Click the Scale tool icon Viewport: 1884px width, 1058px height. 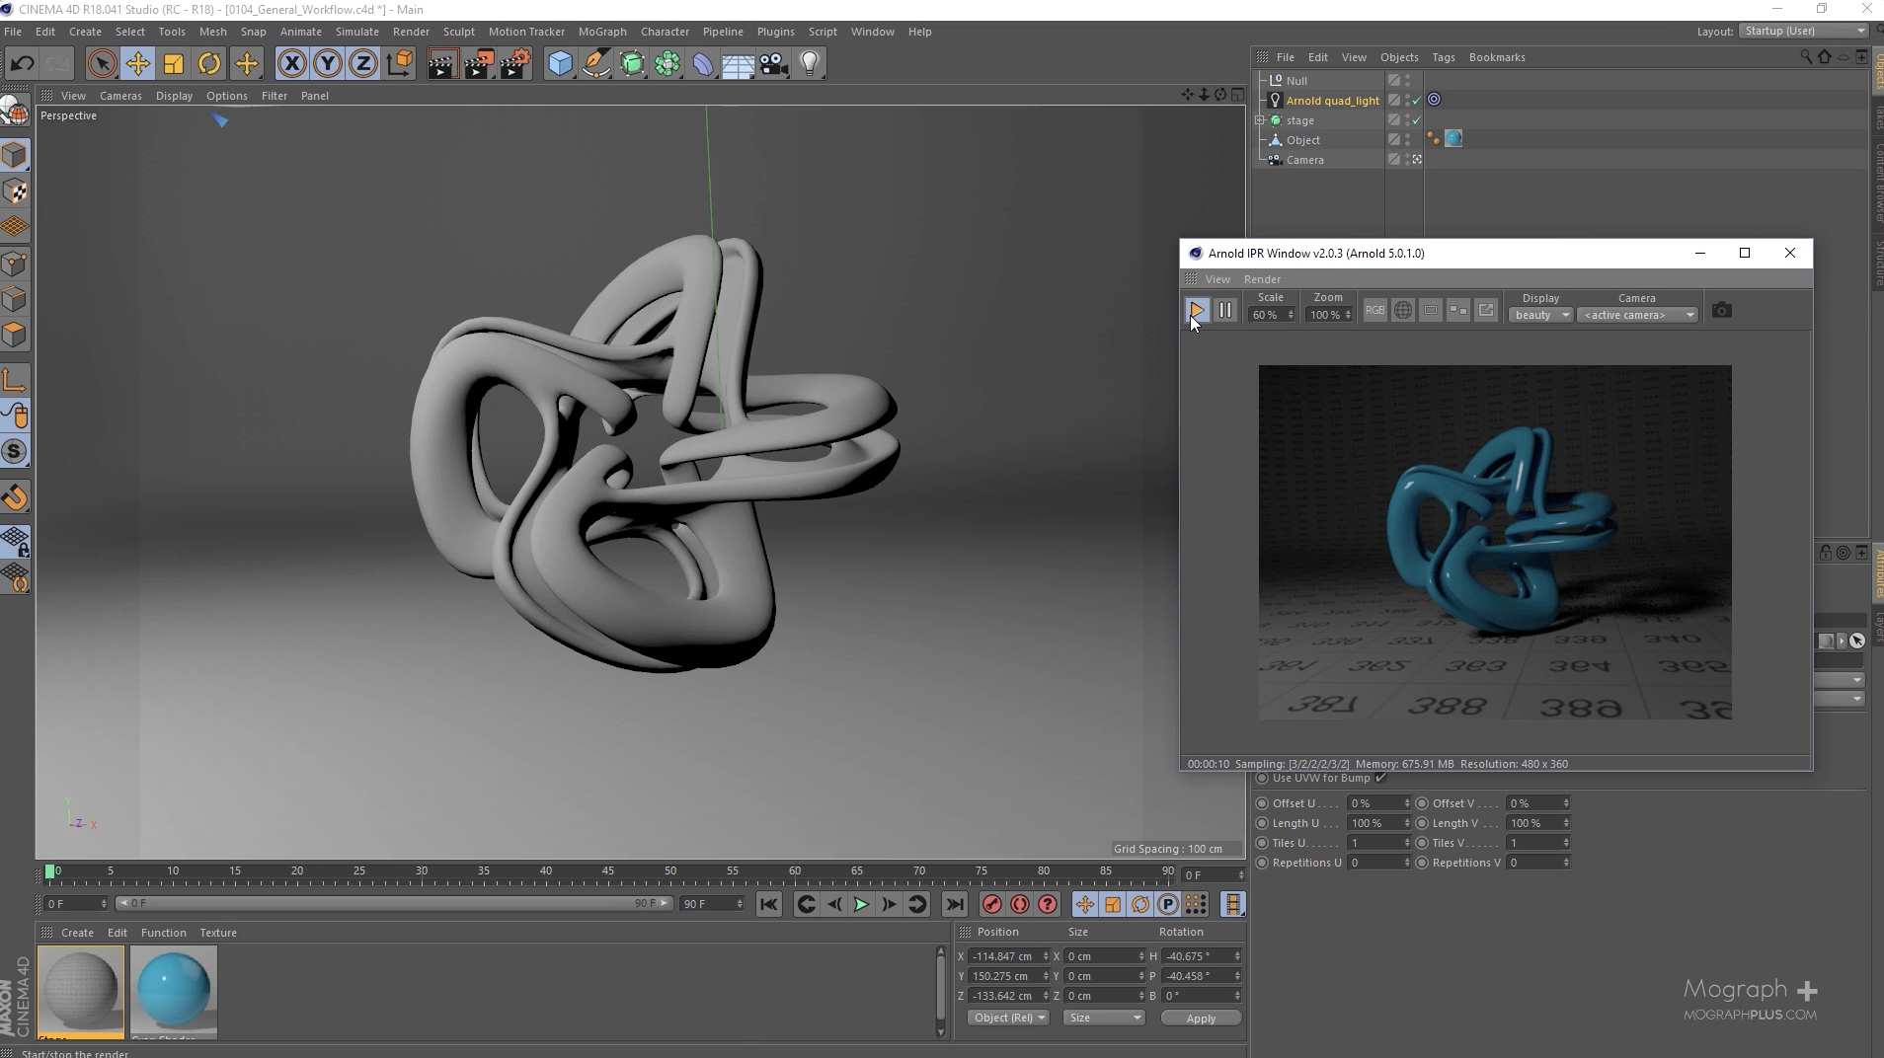coord(174,64)
